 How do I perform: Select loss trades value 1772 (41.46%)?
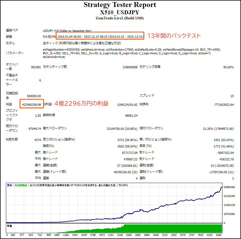pos(224,146)
